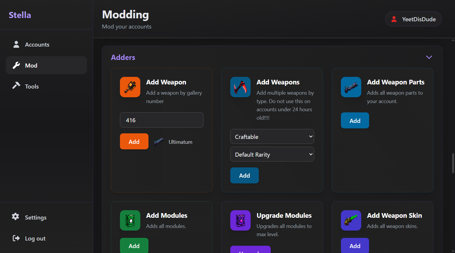The height and width of the screenshot is (253, 455).
Task: Click the Ultimatum weapon preview thumbnail
Action: pyautogui.click(x=159, y=142)
